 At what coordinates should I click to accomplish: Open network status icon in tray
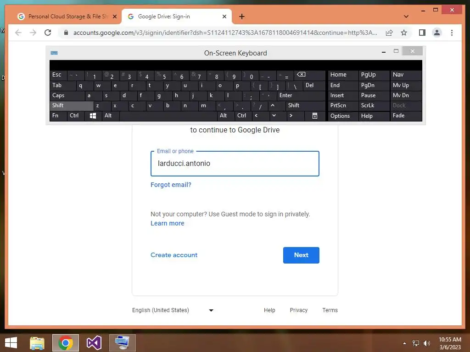click(416, 343)
